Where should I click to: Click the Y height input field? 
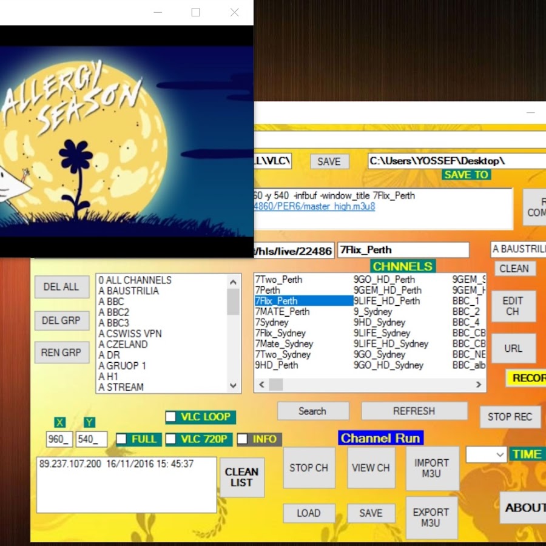(x=91, y=439)
